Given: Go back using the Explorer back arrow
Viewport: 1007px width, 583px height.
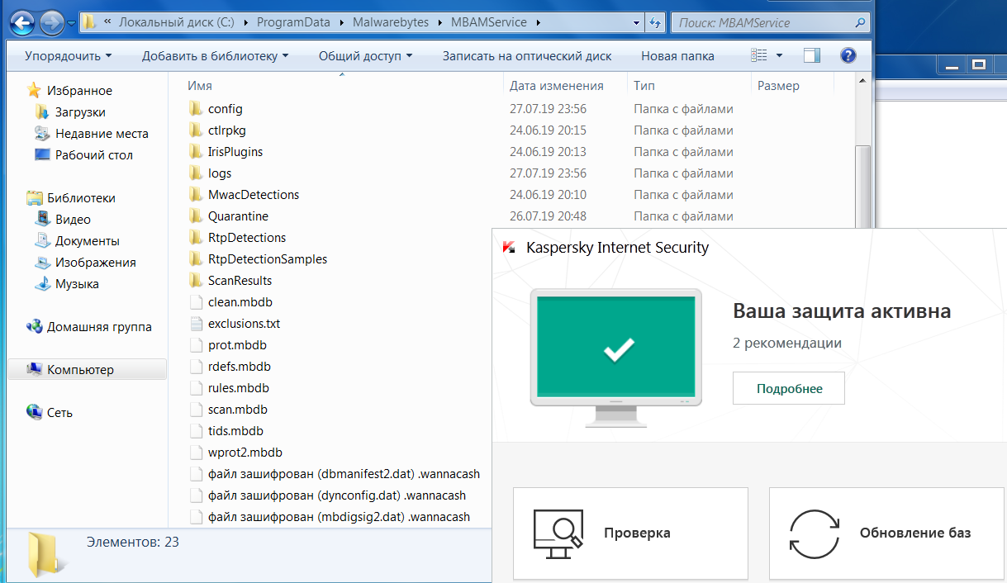Looking at the screenshot, I should (x=23, y=21).
